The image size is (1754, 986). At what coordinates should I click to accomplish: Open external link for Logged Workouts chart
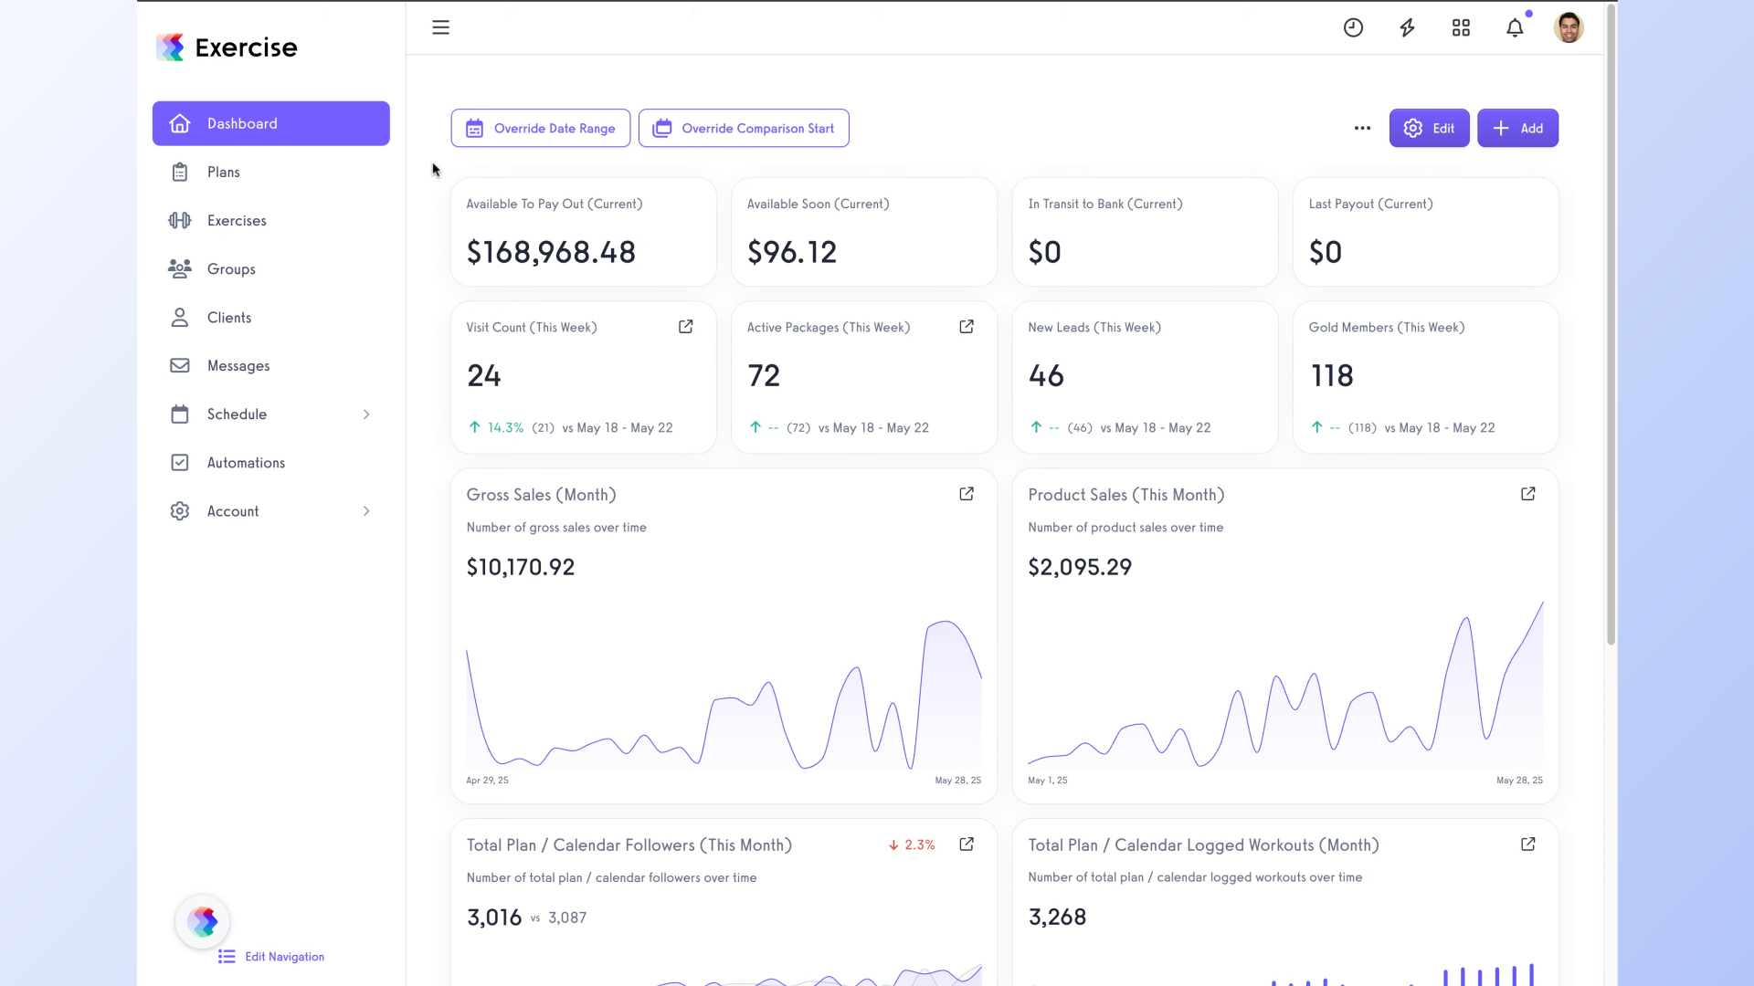[1527, 844]
